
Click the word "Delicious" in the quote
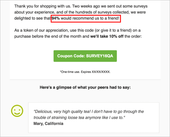pos(43,111)
